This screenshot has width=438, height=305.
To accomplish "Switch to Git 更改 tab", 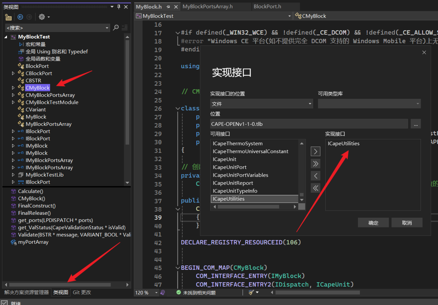I will 82,292.
